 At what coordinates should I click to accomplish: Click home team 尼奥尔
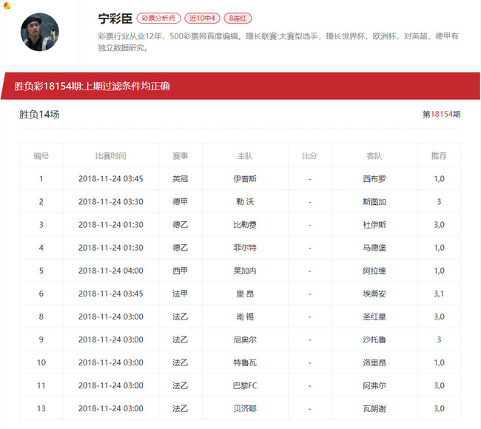click(245, 340)
